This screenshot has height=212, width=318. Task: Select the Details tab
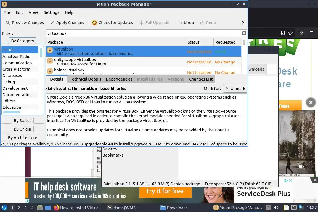(57, 79)
